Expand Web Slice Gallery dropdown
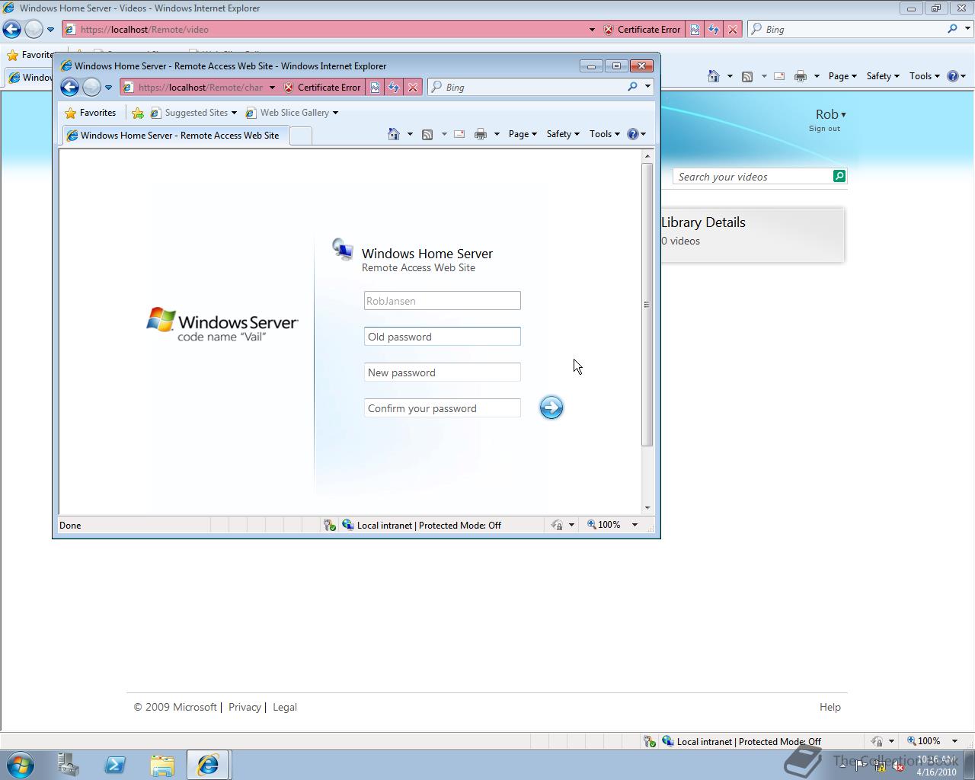Screen dimensions: 975x780 click(335, 113)
